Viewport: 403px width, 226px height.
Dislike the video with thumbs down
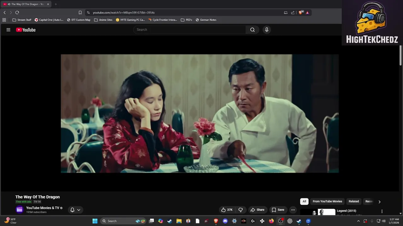(x=241, y=210)
